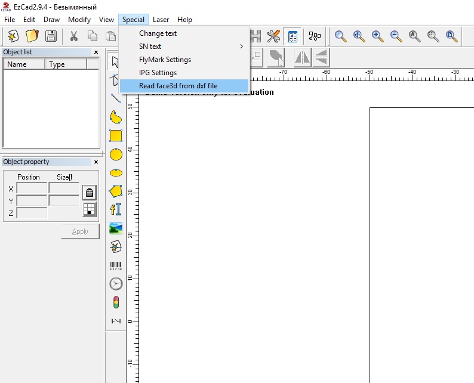Select the Bitmap image tool
This screenshot has width=474, height=383.
pos(116,228)
